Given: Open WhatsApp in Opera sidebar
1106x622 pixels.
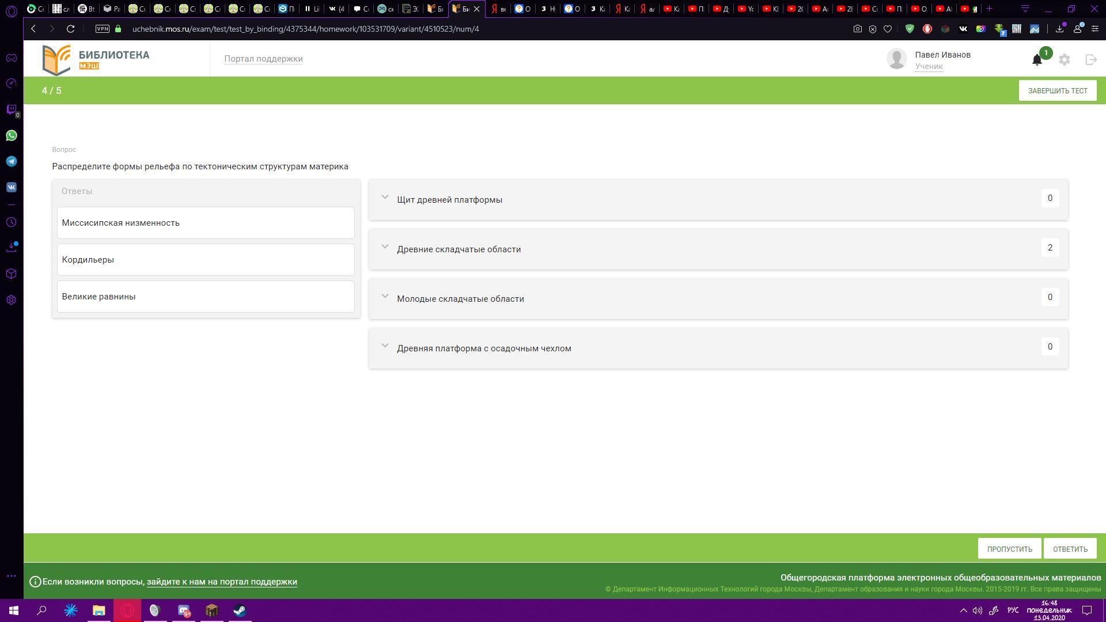Looking at the screenshot, I should coord(12,135).
